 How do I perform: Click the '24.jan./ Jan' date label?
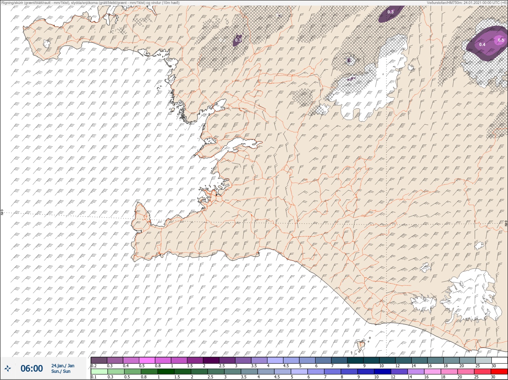click(63, 366)
